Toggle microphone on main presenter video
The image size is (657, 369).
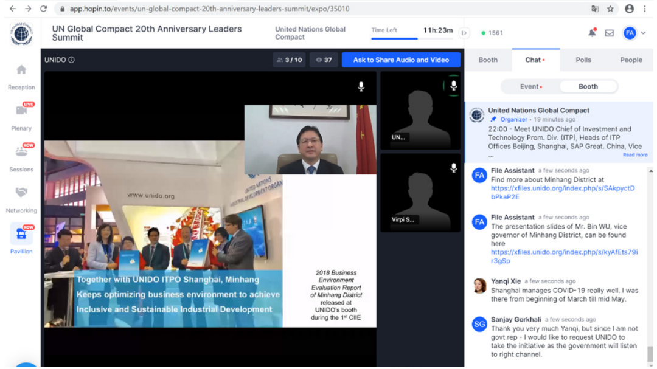click(361, 86)
